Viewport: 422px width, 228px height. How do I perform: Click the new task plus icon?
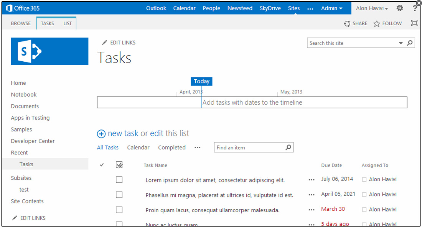tap(101, 134)
